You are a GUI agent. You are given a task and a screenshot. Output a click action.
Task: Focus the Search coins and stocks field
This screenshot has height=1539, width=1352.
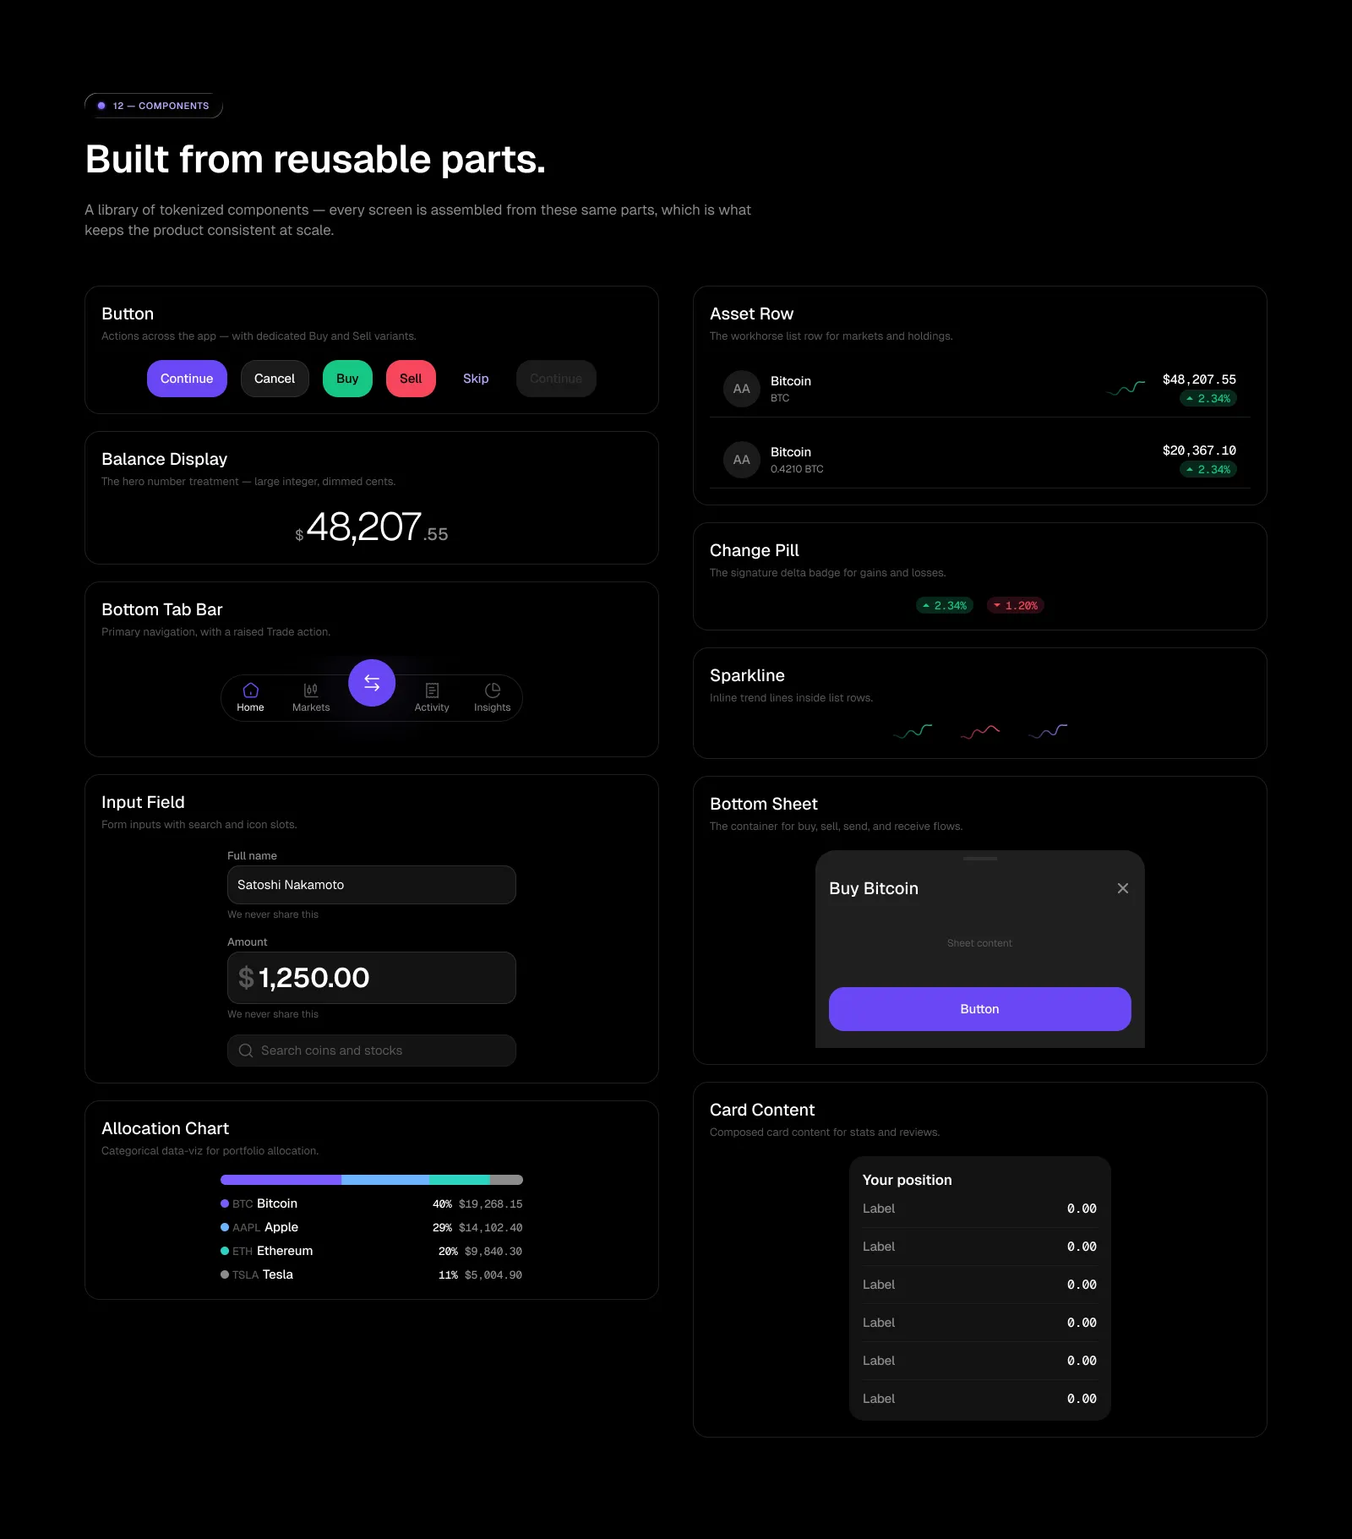point(372,1051)
